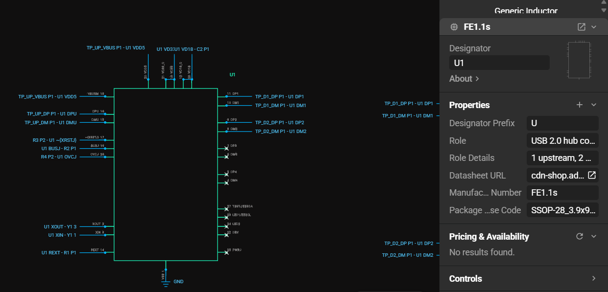
Task: Click the no-connect marker on pin DRV
Action: [x=226, y=235]
